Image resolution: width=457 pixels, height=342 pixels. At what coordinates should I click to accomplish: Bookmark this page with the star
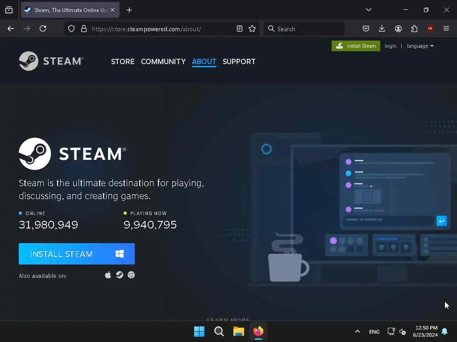tap(252, 29)
